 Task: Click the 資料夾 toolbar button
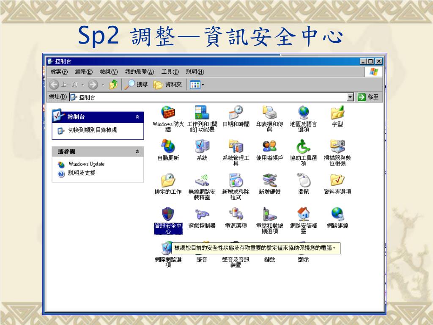(167, 84)
